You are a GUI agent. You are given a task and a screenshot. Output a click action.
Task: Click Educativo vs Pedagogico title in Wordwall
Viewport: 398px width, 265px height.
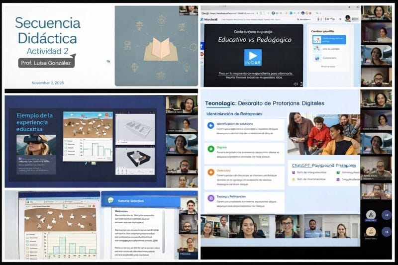(255, 40)
